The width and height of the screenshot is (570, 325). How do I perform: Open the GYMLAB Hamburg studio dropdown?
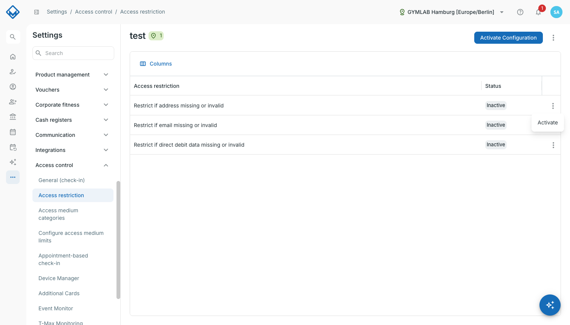[452, 12]
